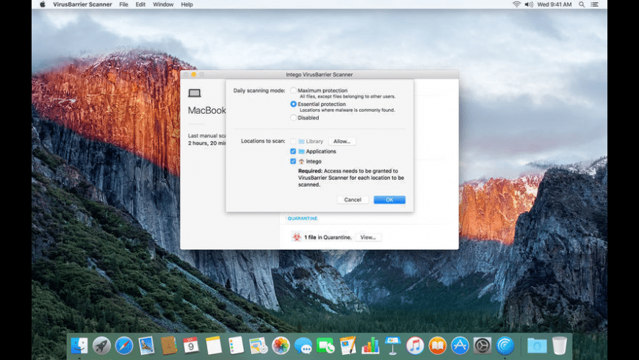Screen dimensions: 639x360
Task: Open iTunes app in the dock
Action: [x=415, y=346]
